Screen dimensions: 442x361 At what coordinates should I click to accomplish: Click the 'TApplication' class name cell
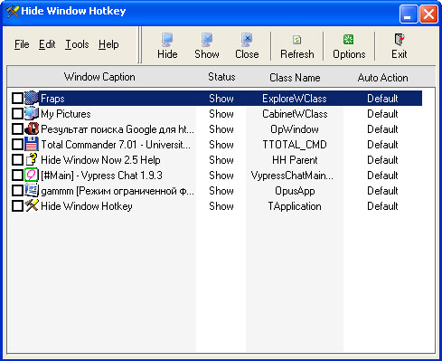pyautogui.click(x=295, y=206)
